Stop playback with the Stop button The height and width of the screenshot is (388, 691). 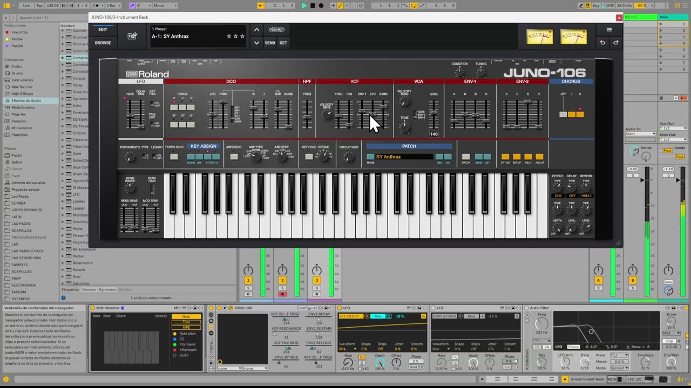313,5
